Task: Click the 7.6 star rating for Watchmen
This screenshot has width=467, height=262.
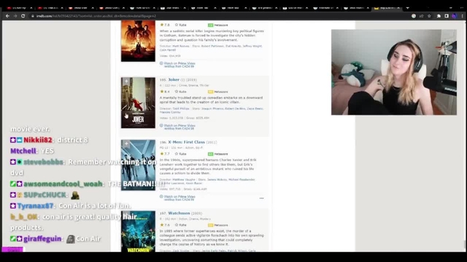Action: point(165,225)
